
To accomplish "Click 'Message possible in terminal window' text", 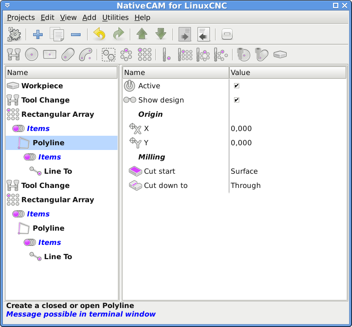I will coord(81,314).
